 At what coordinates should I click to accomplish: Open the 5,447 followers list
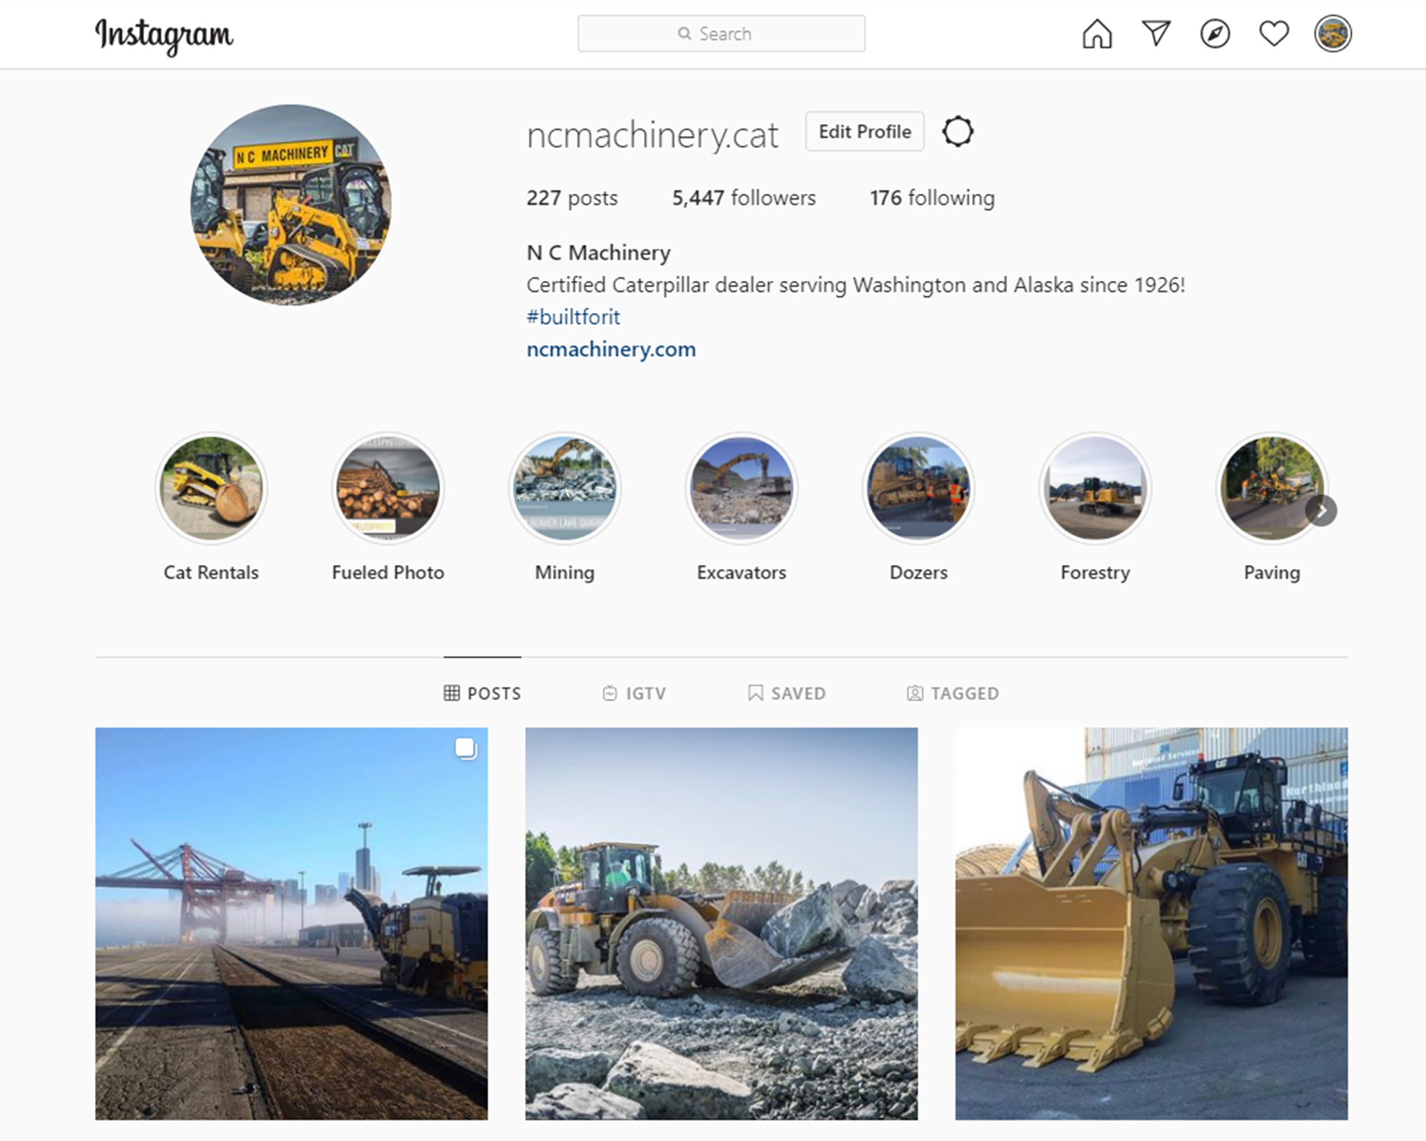744,198
